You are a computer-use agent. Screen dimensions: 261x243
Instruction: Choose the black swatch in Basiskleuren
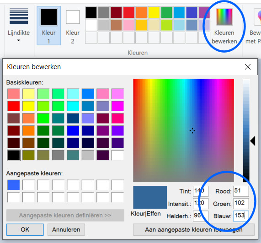[x=14, y=155]
